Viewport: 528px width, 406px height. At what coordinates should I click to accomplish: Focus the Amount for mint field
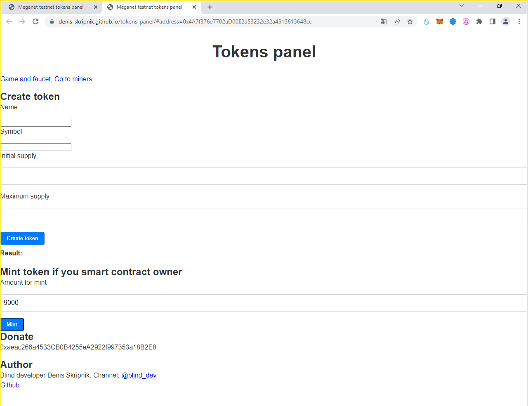[264, 303]
